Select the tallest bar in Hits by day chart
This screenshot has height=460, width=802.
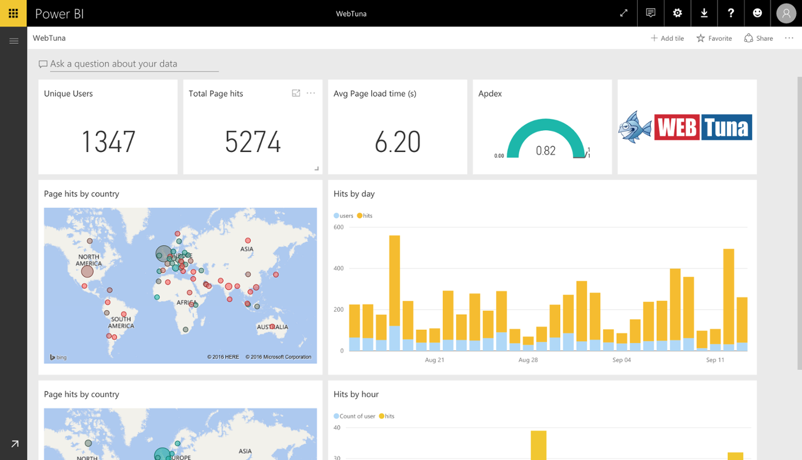pos(394,293)
